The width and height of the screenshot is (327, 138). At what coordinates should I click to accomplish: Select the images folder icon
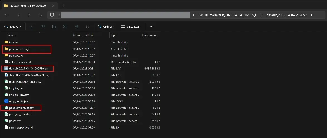point(6,42)
